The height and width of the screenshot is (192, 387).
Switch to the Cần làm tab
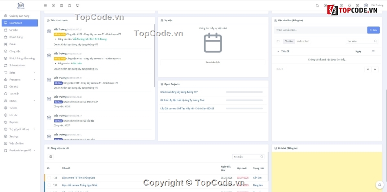coord(289,41)
